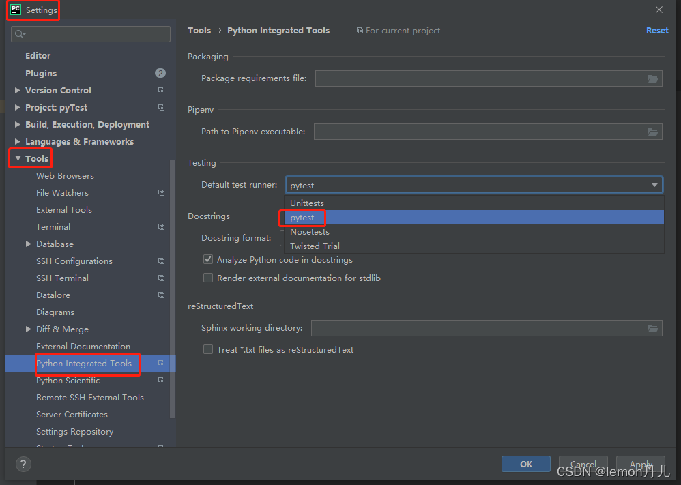Viewport: 681px width, 485px height.
Task: Select Twisted Trial from runner list
Action: tap(474, 246)
